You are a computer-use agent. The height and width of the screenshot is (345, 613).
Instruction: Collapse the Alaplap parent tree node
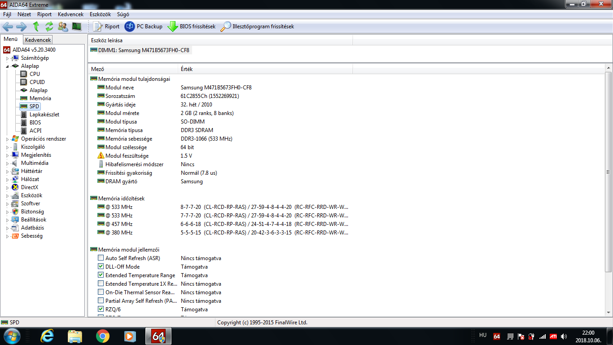7,66
